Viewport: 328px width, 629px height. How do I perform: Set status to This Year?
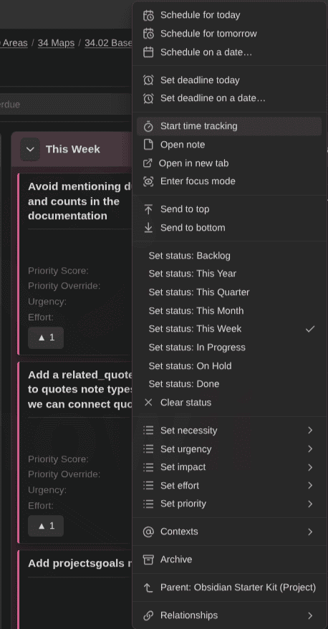point(229,274)
